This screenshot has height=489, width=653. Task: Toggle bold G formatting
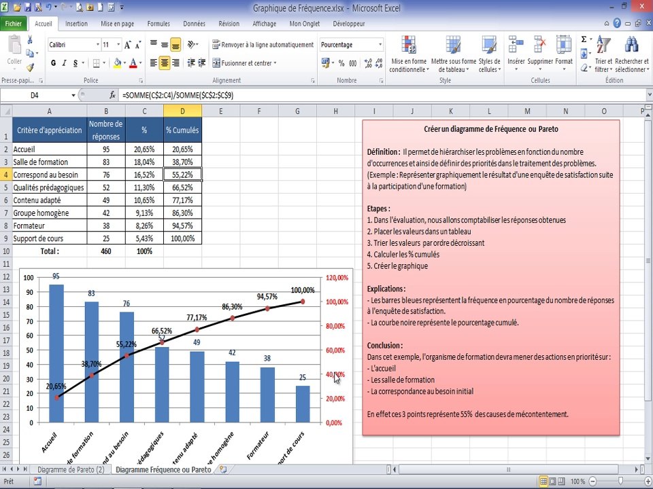point(53,63)
